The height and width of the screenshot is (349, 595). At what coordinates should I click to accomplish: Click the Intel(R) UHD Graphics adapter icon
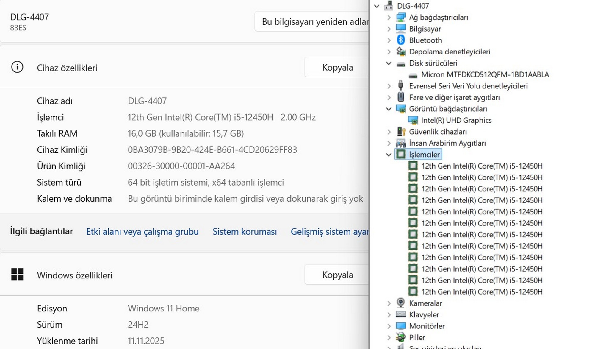(413, 120)
